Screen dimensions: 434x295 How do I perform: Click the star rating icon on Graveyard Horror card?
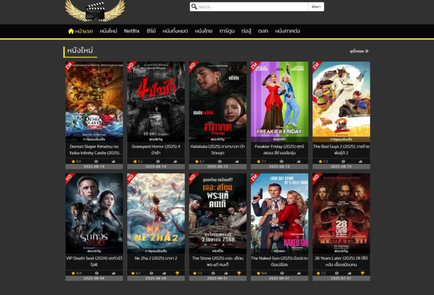coord(135,161)
